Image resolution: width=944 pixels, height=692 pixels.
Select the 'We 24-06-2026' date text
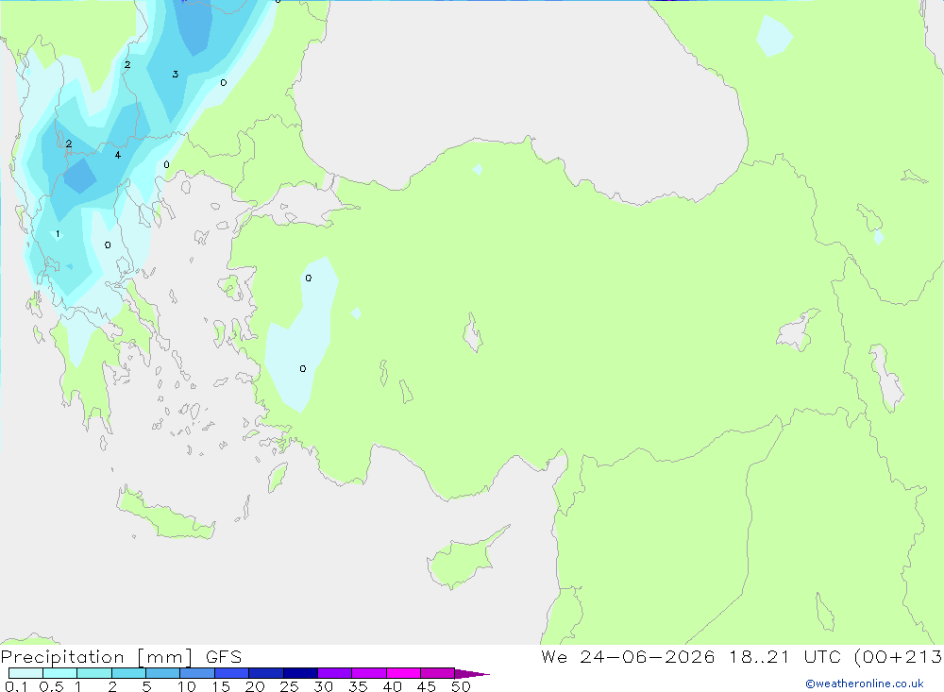point(628,656)
